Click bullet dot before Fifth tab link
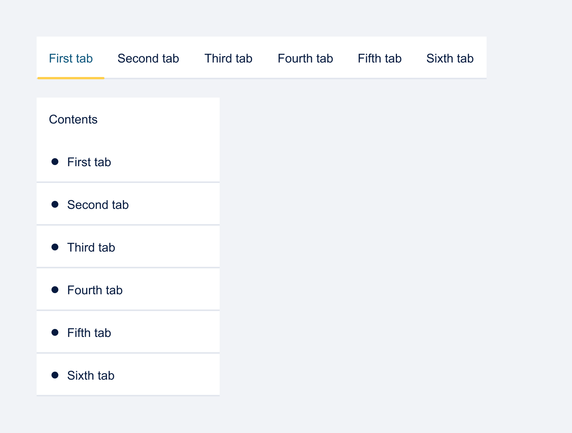The width and height of the screenshot is (572, 433). (x=55, y=332)
